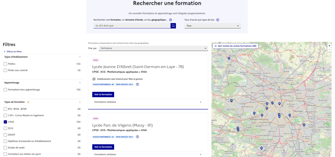Check the Publics establishment filter
The image size is (335, 157).
pyautogui.click(x=5, y=64)
